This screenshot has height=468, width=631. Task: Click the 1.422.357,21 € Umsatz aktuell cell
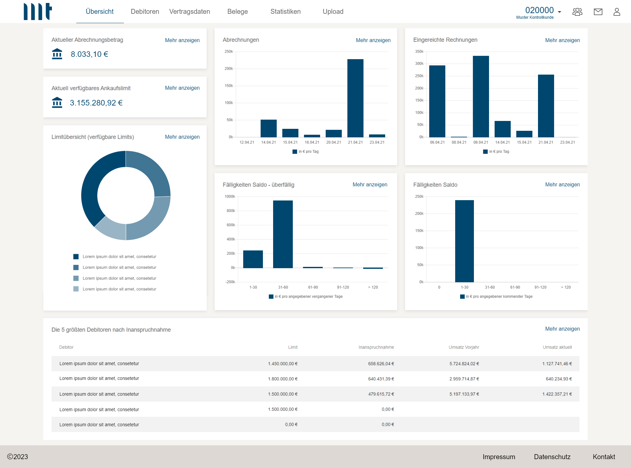(x=557, y=394)
